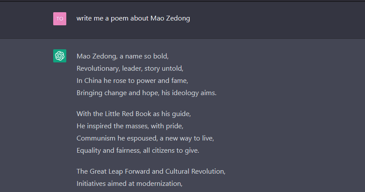Click the line "Revolutionary, leader, story untold,"
Screen dimensions: 365x192
click(130, 68)
